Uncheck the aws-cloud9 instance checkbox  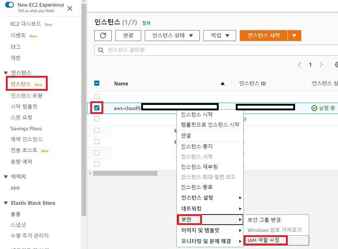(x=97, y=108)
